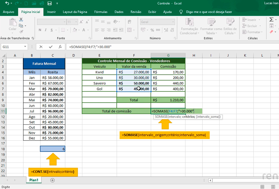Open the Name Box dropdown arrow
Viewport: 279px width, 189px height.
(25, 47)
